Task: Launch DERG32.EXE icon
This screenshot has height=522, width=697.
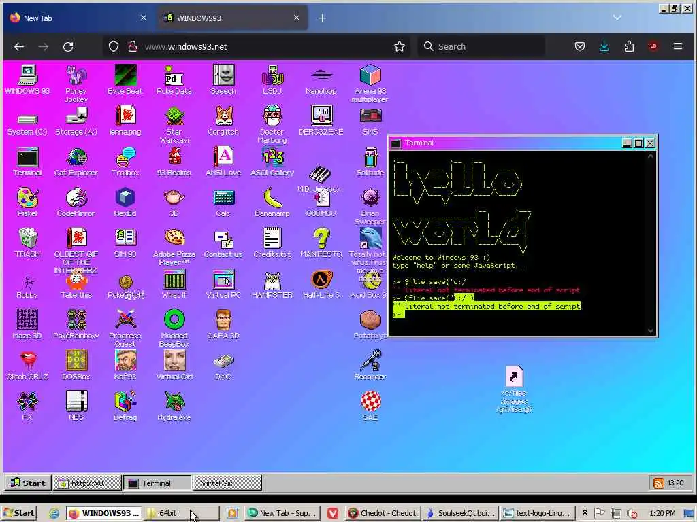Action: (321, 120)
